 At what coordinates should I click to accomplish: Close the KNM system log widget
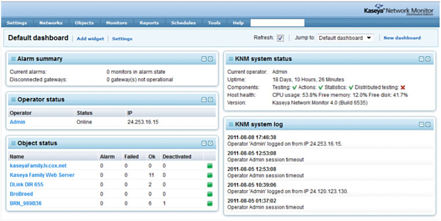tap(428, 125)
